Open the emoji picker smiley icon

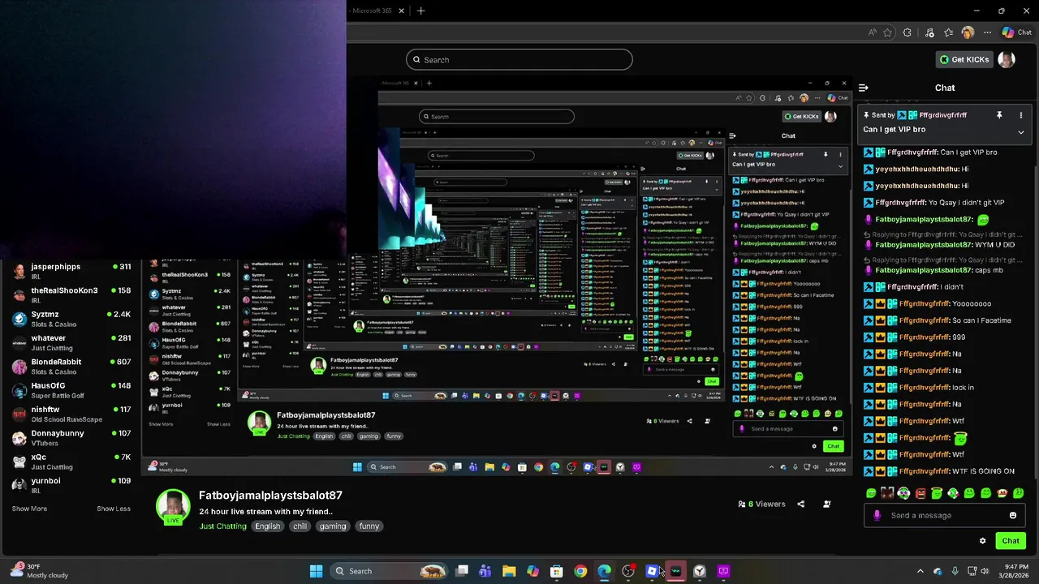click(x=1013, y=515)
